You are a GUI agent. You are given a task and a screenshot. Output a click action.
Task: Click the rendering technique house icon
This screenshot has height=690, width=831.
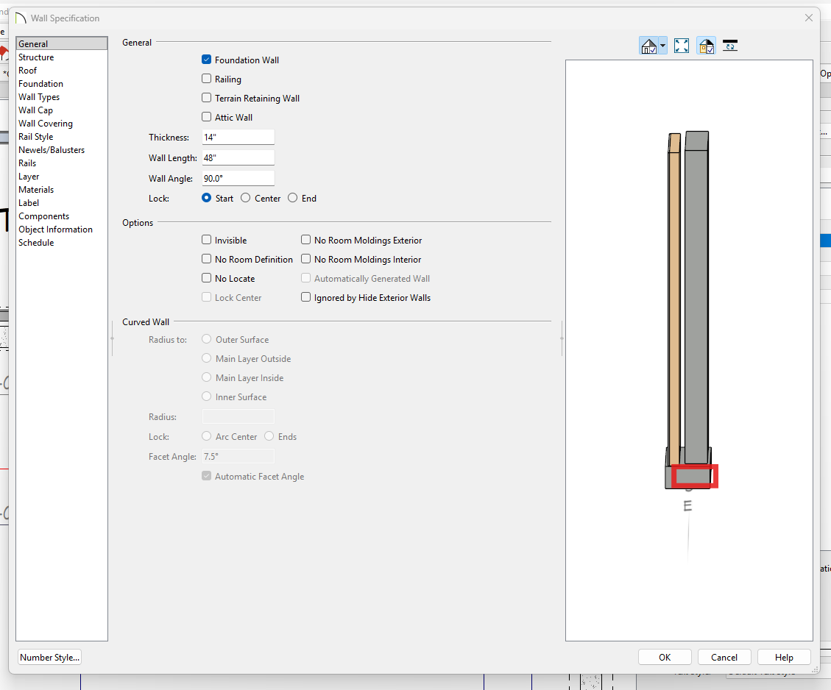click(x=648, y=46)
